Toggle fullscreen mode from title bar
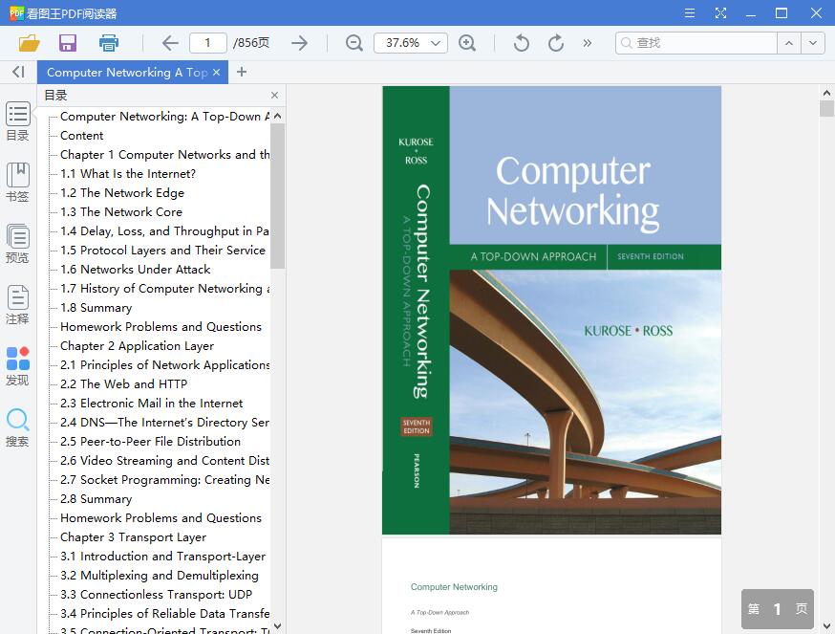Screen dimensions: 835x634 [720, 12]
